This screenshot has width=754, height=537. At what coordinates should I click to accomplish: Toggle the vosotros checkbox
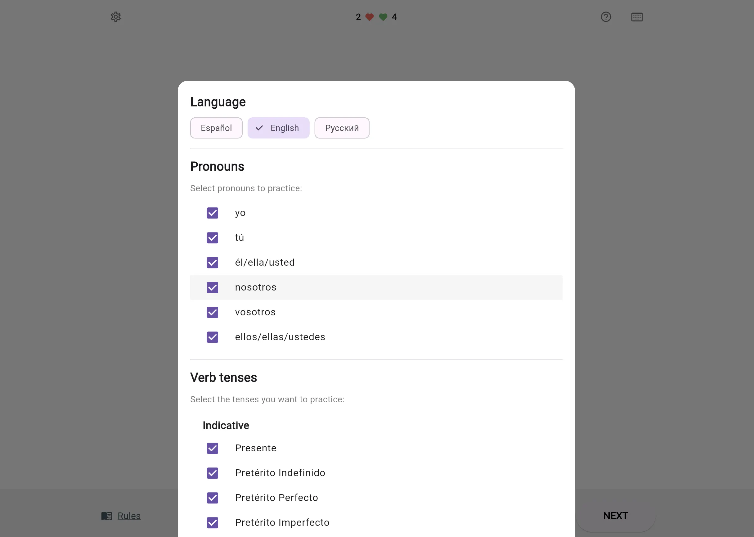pos(213,312)
